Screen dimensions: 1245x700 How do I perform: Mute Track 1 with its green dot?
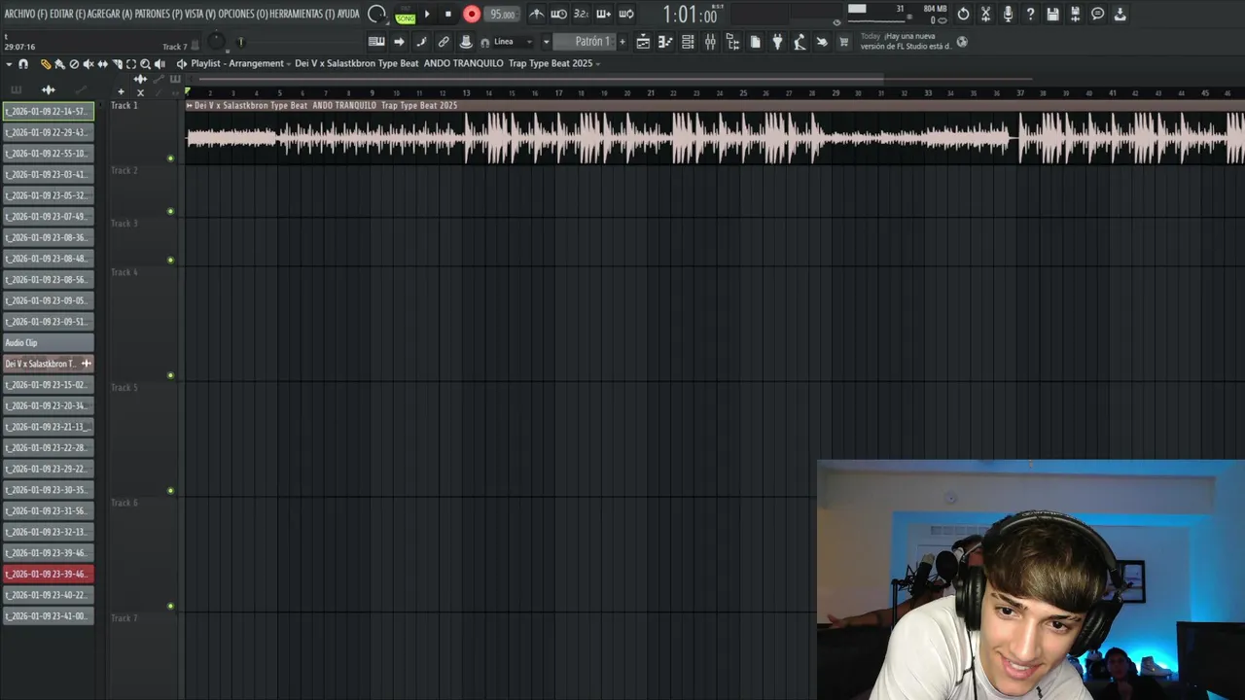[170, 158]
